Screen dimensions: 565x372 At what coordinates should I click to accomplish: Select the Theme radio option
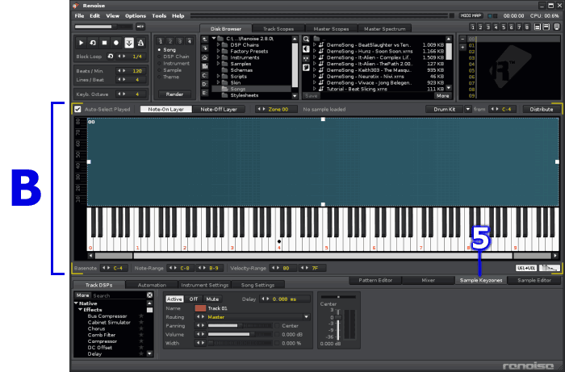(x=159, y=77)
